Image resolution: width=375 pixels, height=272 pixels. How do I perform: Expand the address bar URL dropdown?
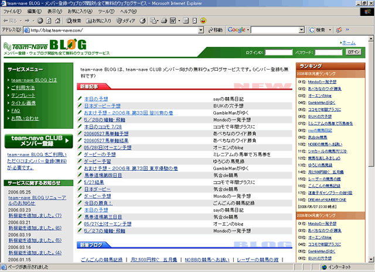click(201, 30)
